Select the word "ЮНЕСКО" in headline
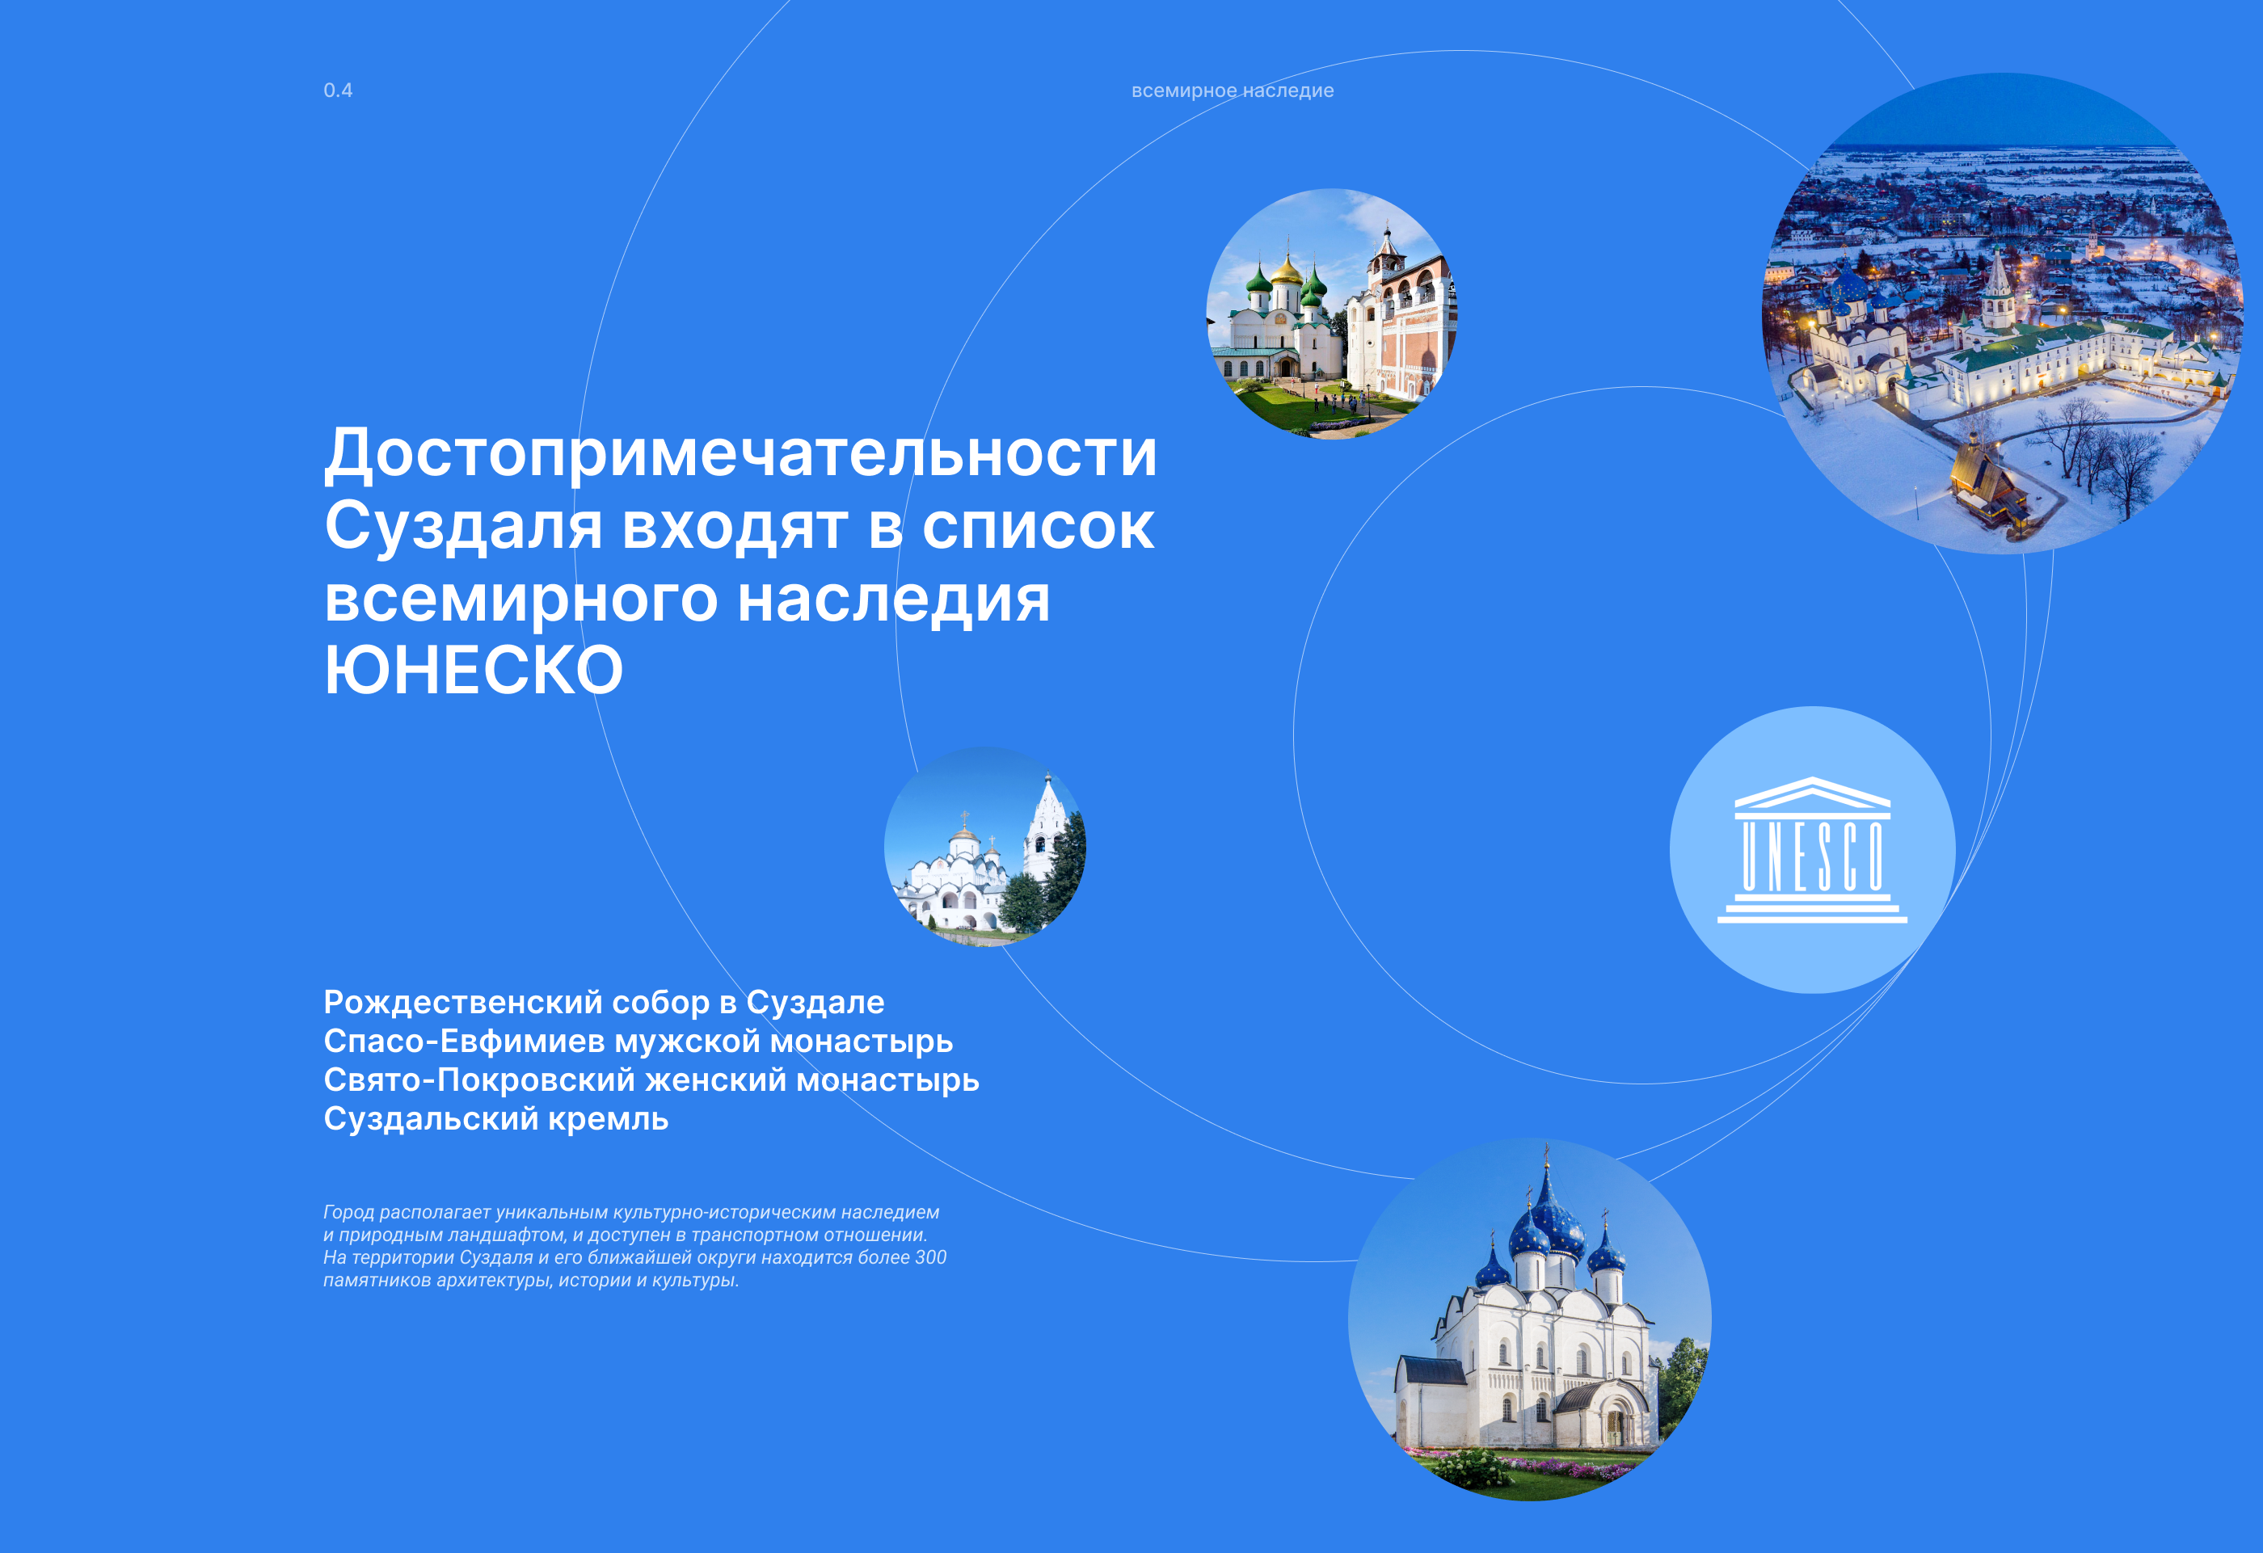 474,670
